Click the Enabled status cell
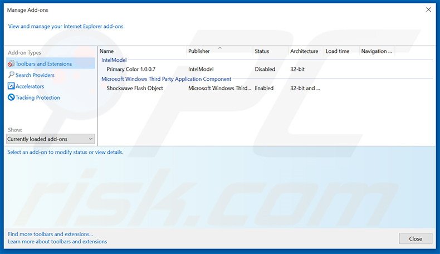 point(264,88)
